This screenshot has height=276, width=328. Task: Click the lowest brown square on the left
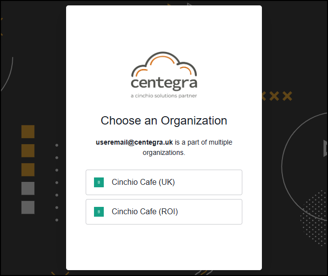pyautogui.click(x=28, y=169)
